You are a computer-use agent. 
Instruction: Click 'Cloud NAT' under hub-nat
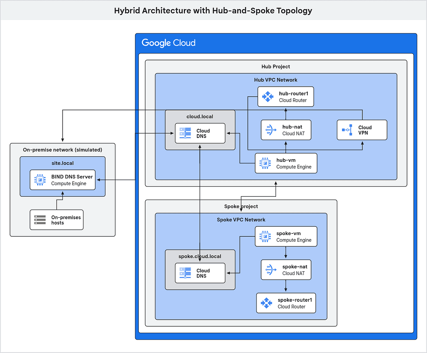coord(294,134)
